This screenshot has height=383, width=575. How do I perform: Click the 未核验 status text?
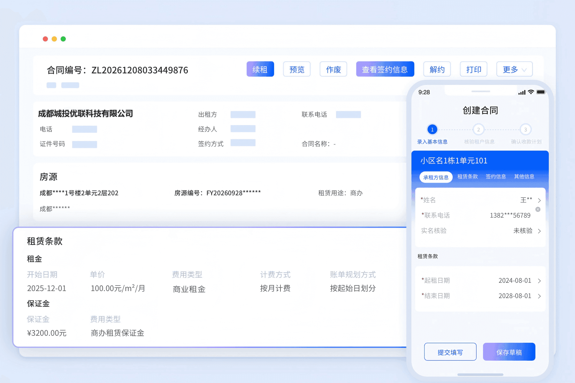(x=523, y=231)
